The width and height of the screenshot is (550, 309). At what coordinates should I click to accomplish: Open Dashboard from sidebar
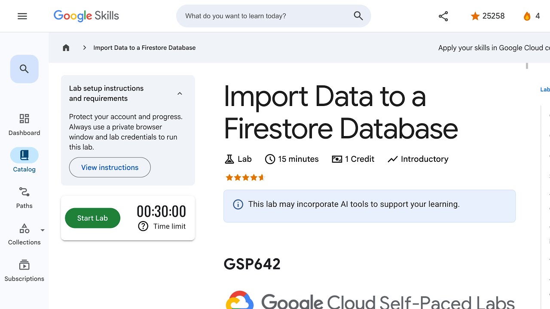(x=24, y=125)
